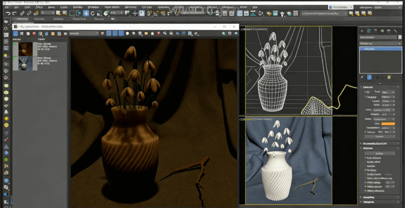Click the Pin Stack icon below modifier stack

click(x=362, y=77)
